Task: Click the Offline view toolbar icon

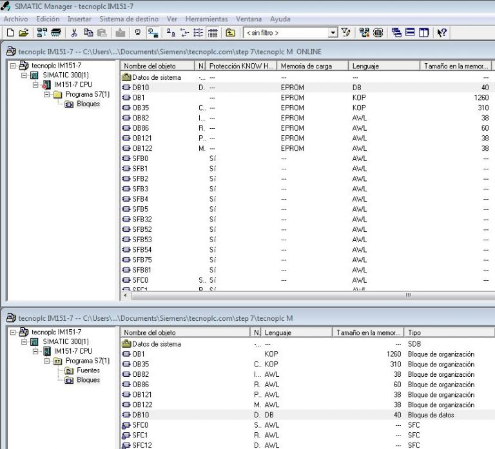Action: [x=138, y=32]
